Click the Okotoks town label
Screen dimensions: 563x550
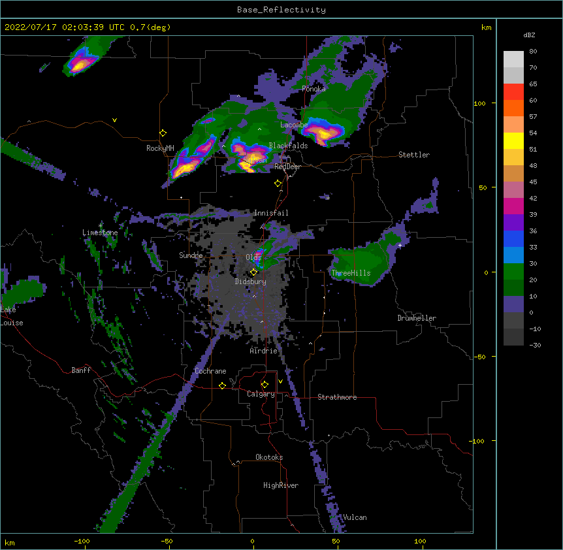[269, 457]
